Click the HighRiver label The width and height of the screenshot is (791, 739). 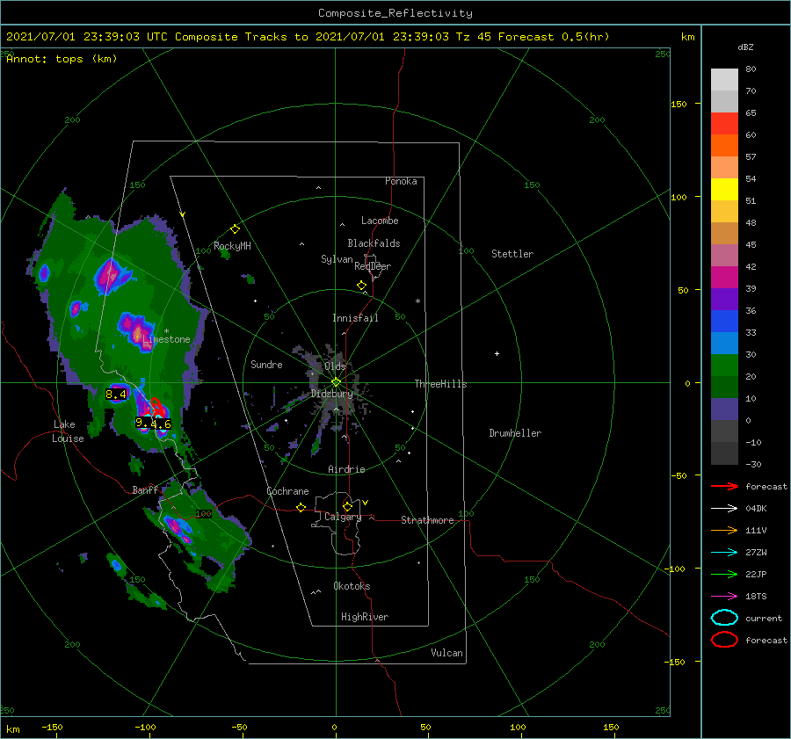coord(365,617)
